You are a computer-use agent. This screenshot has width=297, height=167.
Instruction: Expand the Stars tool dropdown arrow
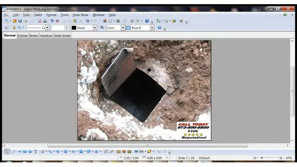coord(100,152)
